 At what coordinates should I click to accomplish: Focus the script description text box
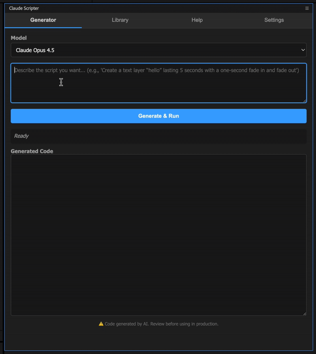[x=158, y=83]
